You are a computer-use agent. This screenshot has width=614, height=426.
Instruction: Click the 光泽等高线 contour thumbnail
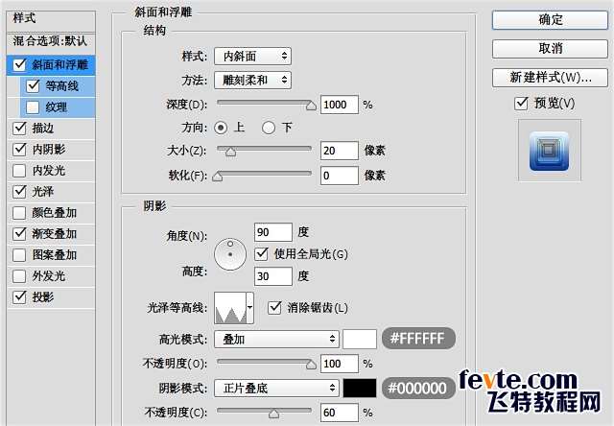click(x=230, y=308)
